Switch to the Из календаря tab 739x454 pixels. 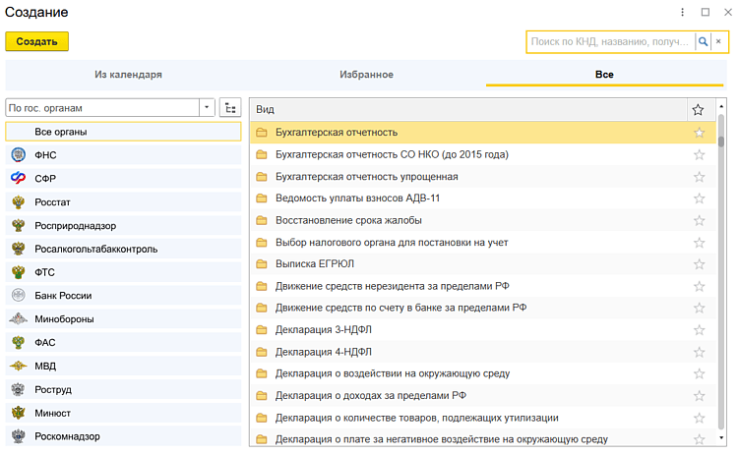coord(128,75)
